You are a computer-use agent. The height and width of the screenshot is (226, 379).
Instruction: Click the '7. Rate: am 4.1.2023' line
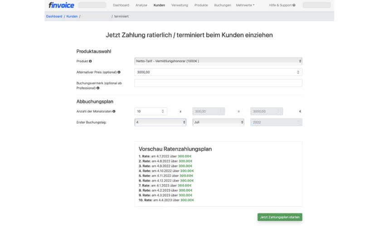[165, 185]
